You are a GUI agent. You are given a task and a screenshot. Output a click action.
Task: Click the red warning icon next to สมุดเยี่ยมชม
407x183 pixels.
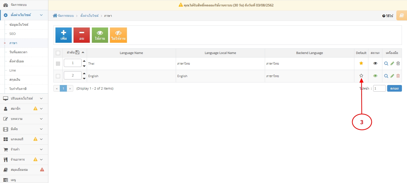[x=42, y=170]
